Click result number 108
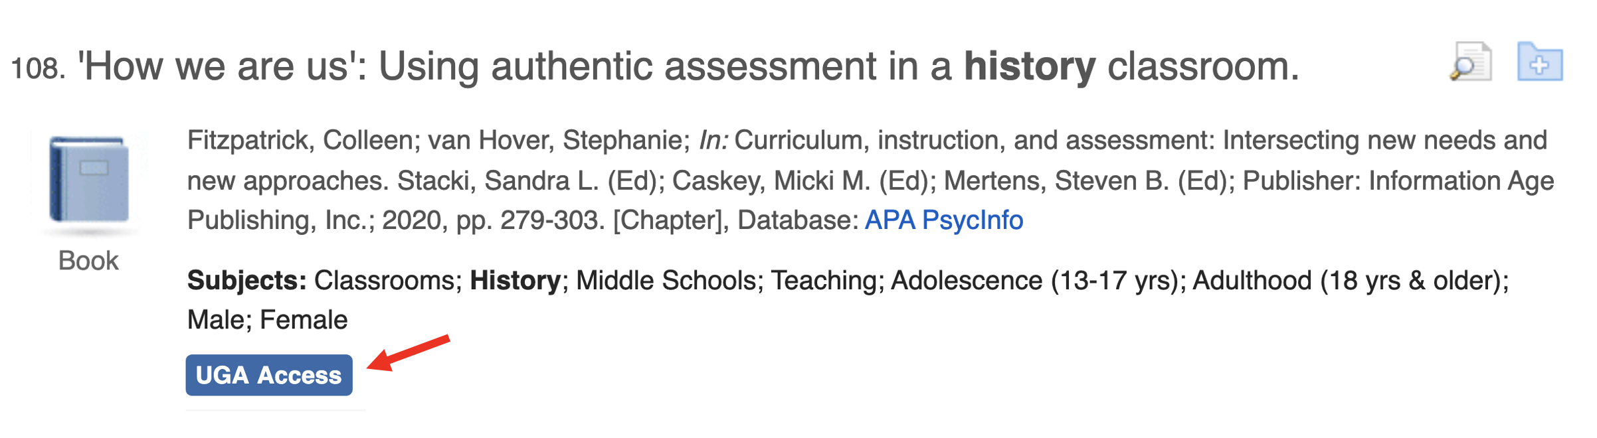The height and width of the screenshot is (438, 1597). pos(38,68)
